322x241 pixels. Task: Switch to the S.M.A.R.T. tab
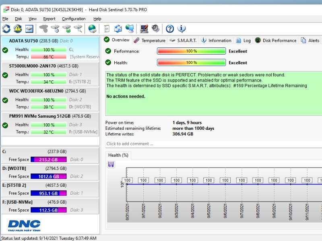point(184,41)
